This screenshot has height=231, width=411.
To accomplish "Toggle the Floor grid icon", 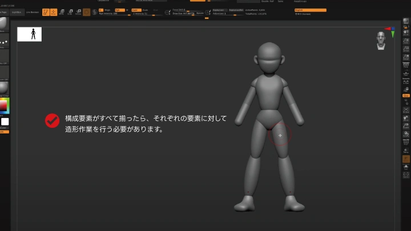I will click(406, 74).
